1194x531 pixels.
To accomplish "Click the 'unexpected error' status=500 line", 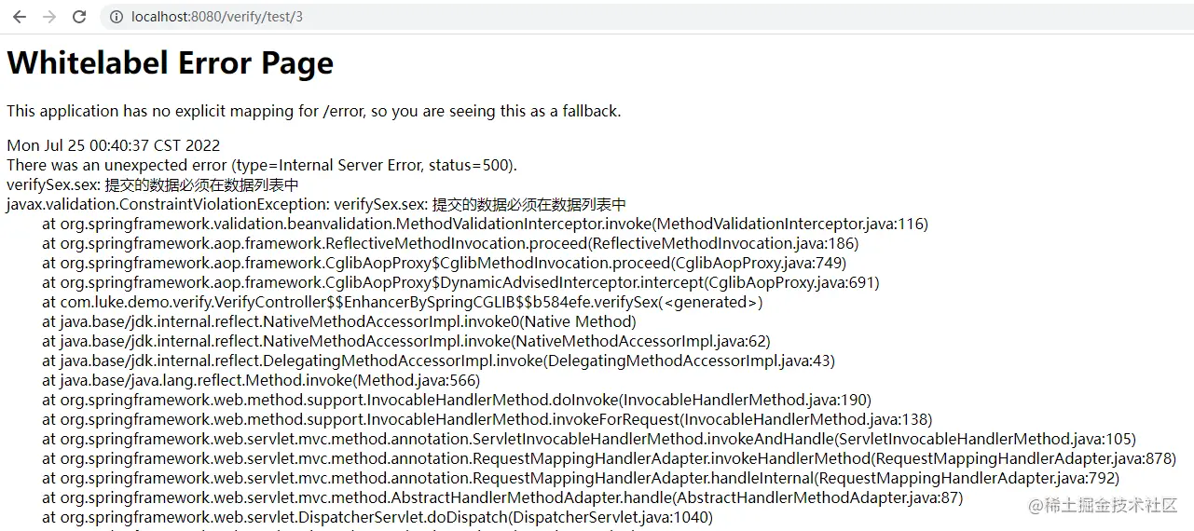I will (x=261, y=165).
